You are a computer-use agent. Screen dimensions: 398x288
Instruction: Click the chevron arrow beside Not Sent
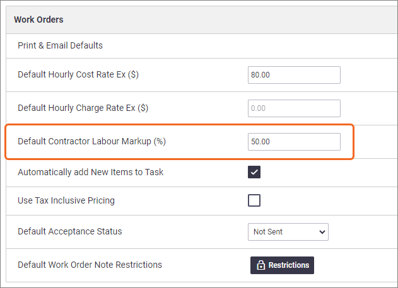pos(322,232)
